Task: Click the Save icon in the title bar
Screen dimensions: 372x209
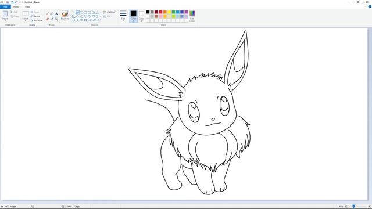Action: [x=8, y=2]
